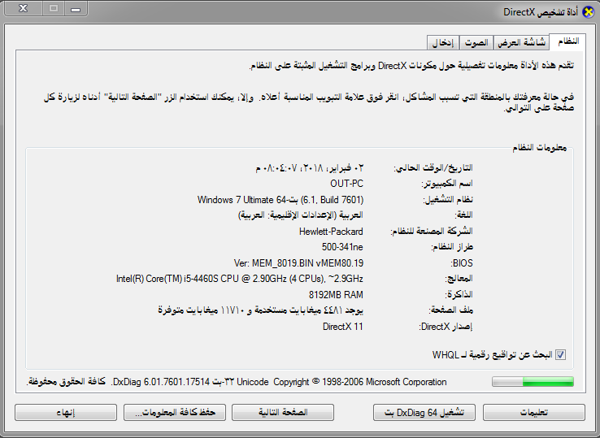Click the ملف الصفحة label
The height and width of the screenshot is (438, 600).
tap(450, 310)
